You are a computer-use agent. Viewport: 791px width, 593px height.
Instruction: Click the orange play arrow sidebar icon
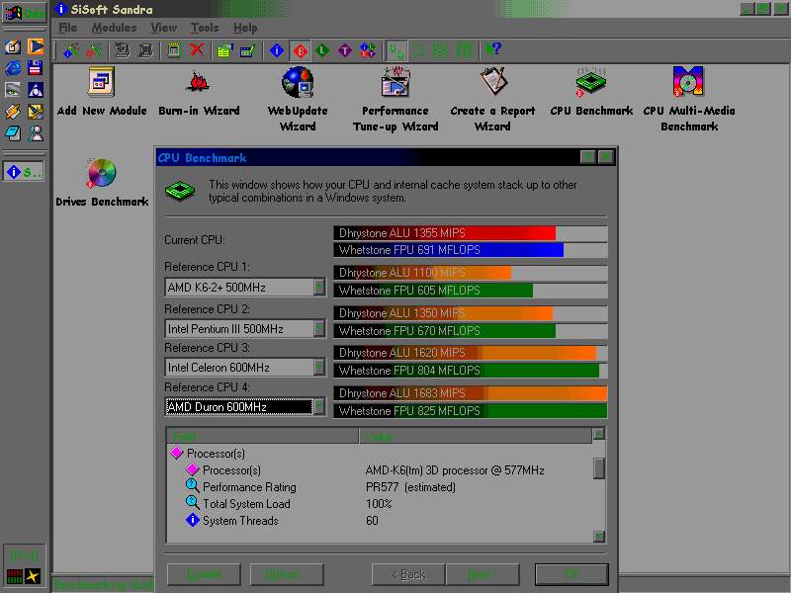pyautogui.click(x=35, y=46)
